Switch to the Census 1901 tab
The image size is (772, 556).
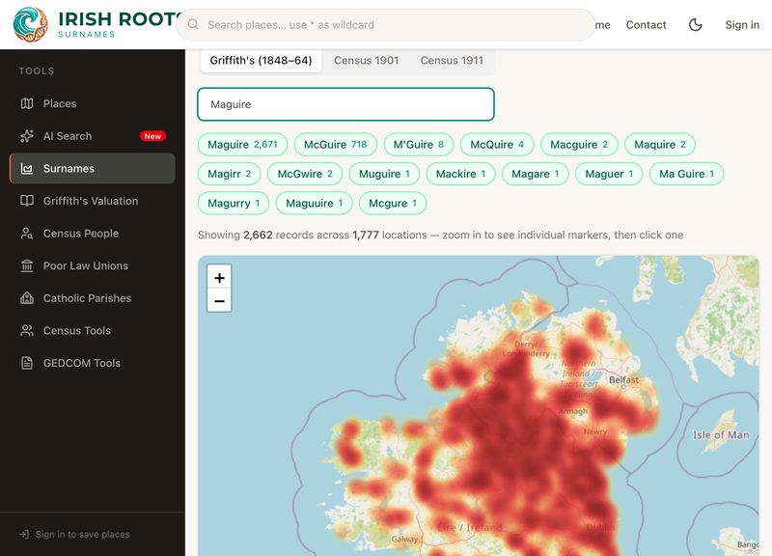click(x=367, y=61)
